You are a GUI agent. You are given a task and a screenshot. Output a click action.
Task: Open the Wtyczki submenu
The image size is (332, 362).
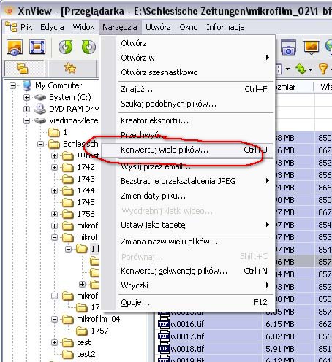[x=187, y=285]
